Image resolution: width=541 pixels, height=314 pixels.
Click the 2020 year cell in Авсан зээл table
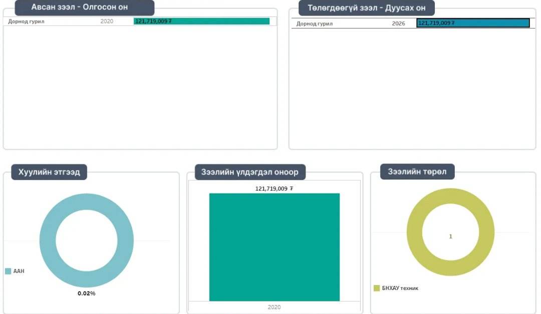pyautogui.click(x=107, y=21)
